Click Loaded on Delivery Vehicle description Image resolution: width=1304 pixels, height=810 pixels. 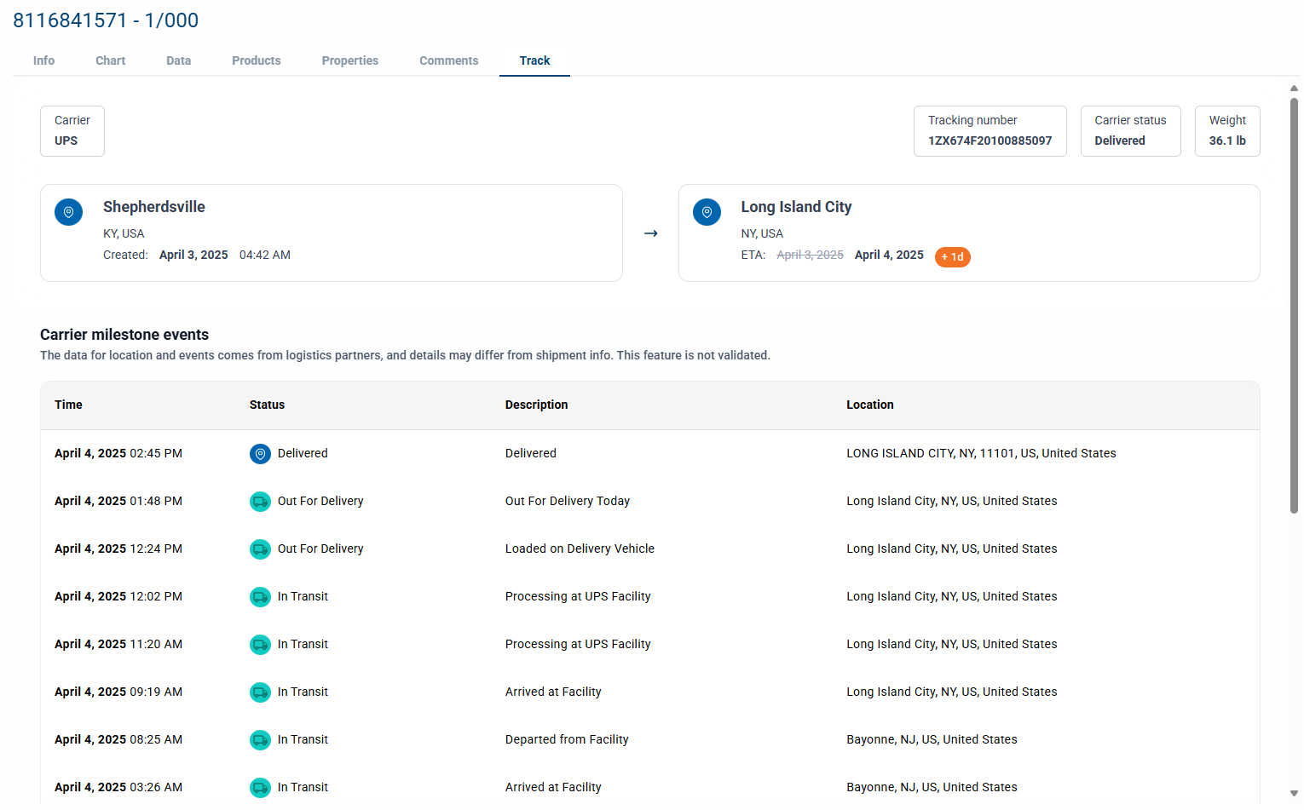point(580,549)
